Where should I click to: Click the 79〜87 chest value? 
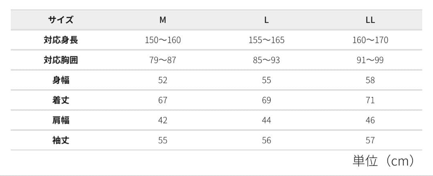point(163,60)
